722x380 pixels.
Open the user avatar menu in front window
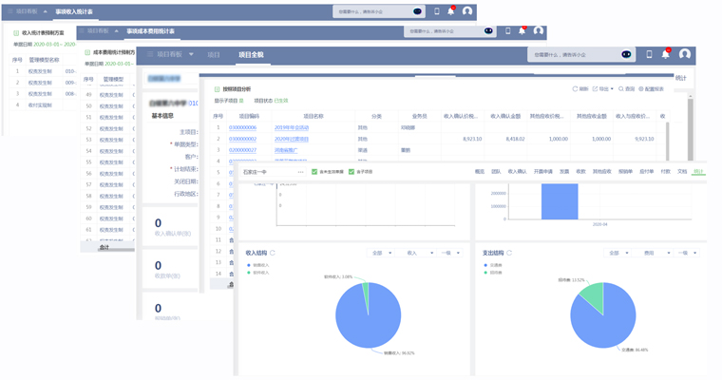(684, 54)
